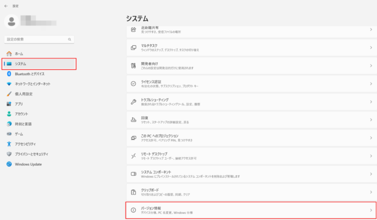This screenshot has height=220, width=377.
Task: Click the search magnifier icon
Action: tap(70, 39)
